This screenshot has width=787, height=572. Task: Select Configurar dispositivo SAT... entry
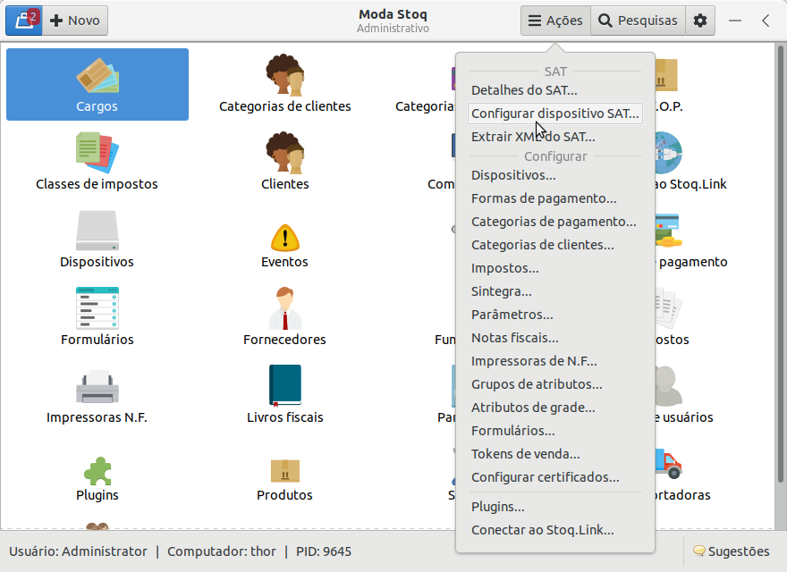555,114
